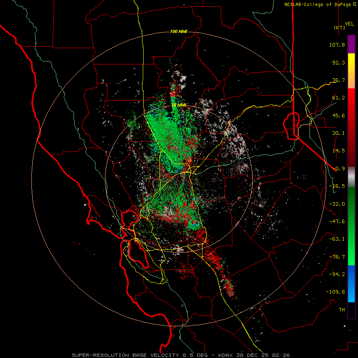
Task: Select the 14.5 velocity scale value
Action: pyautogui.click(x=339, y=151)
